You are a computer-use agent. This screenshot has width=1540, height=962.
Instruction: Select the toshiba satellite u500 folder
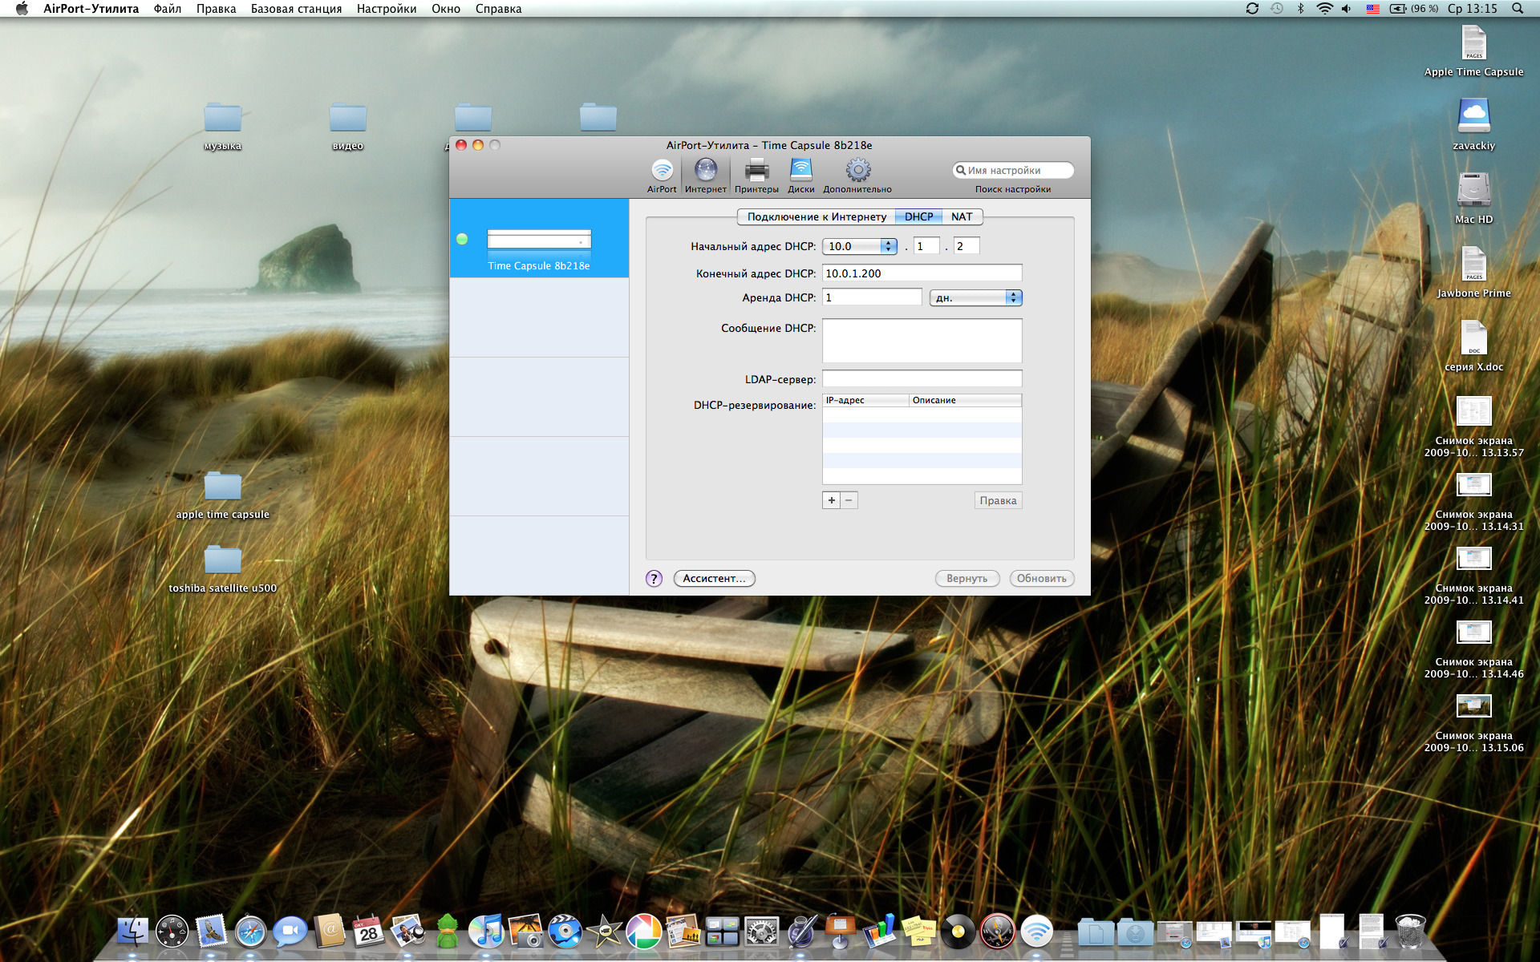coord(223,568)
